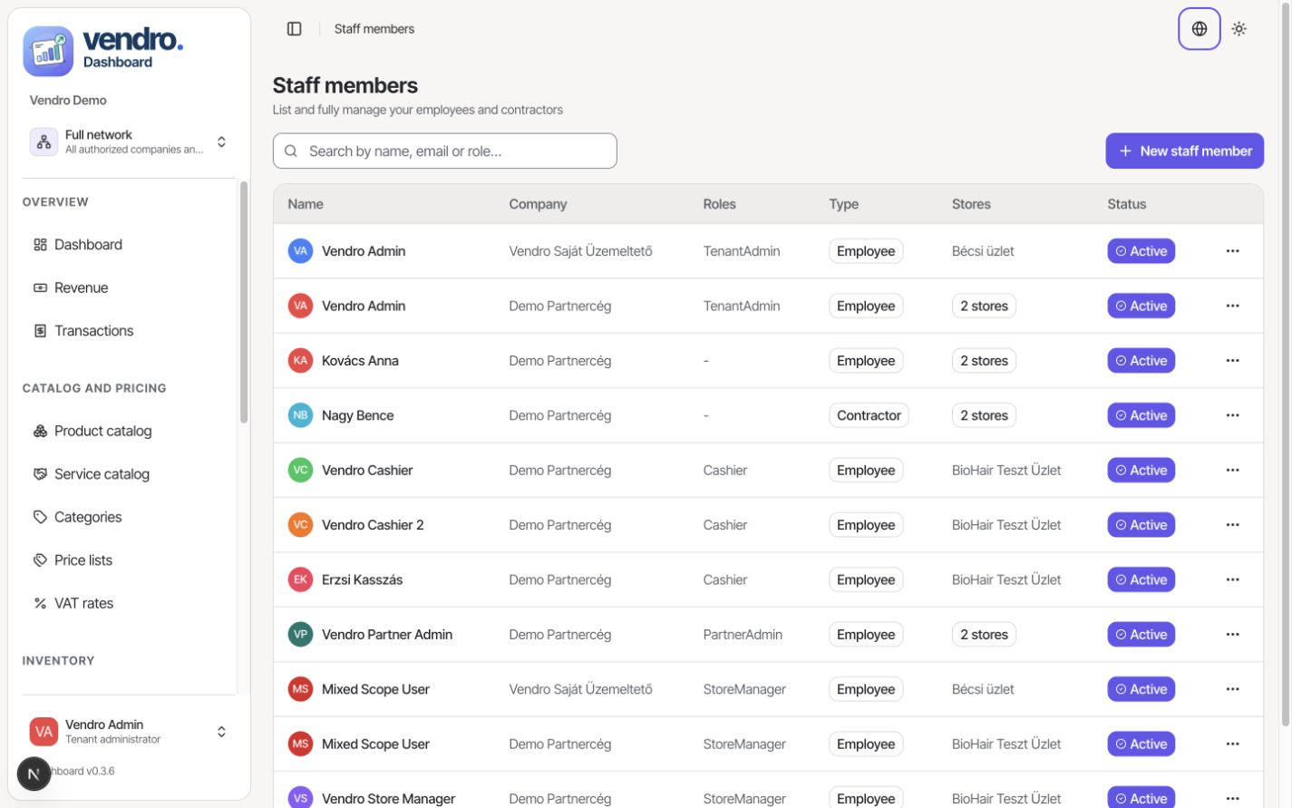
Task: Click the Erzsi Kasszás EK avatar
Action: click(x=300, y=579)
